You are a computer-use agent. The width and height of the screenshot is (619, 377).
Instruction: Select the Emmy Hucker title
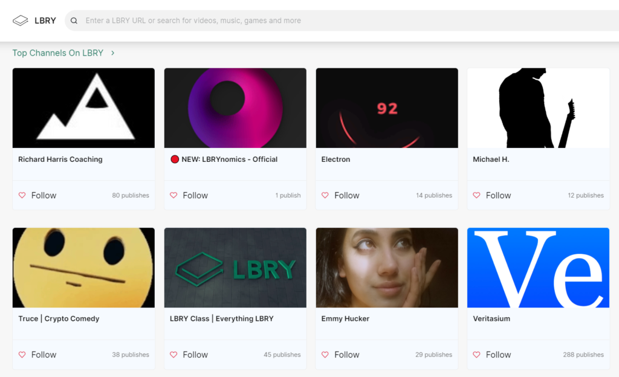tap(345, 318)
